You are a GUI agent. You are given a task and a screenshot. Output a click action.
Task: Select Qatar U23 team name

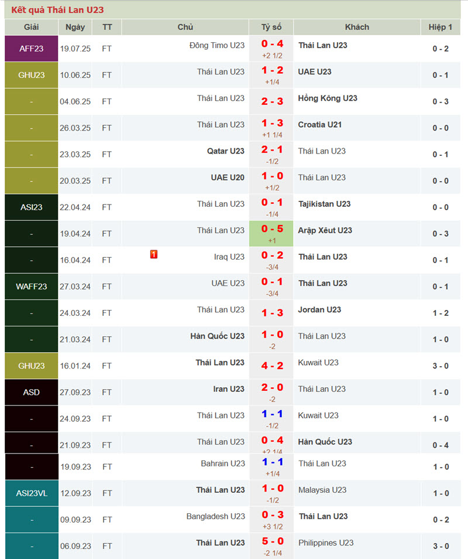(226, 151)
